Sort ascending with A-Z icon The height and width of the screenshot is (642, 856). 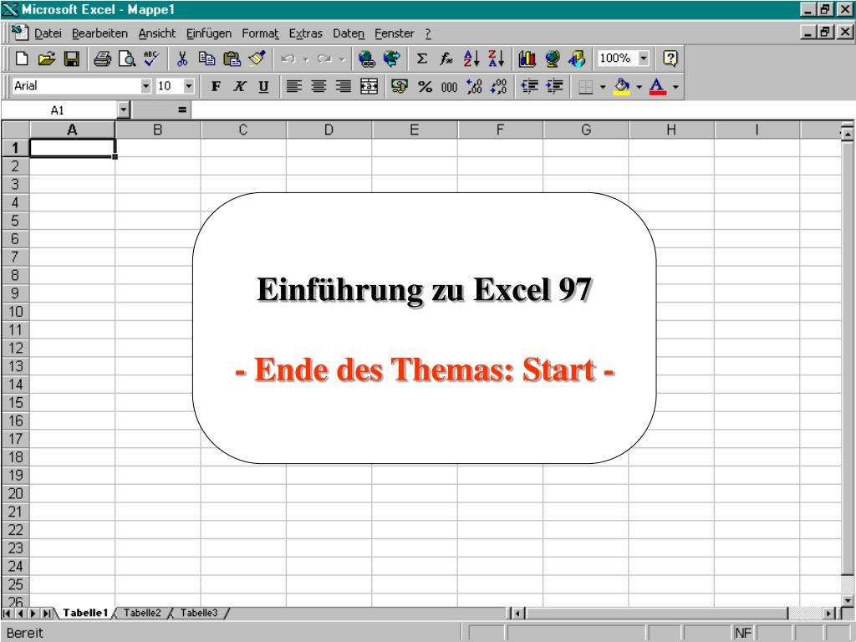point(471,59)
